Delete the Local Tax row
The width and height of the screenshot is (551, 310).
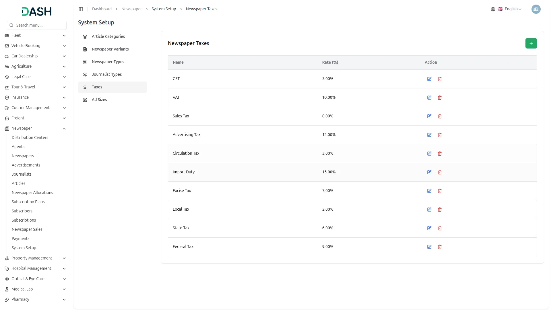click(440, 210)
